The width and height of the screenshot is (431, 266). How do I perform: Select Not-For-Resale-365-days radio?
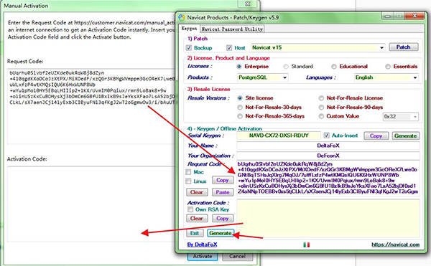coord(240,116)
